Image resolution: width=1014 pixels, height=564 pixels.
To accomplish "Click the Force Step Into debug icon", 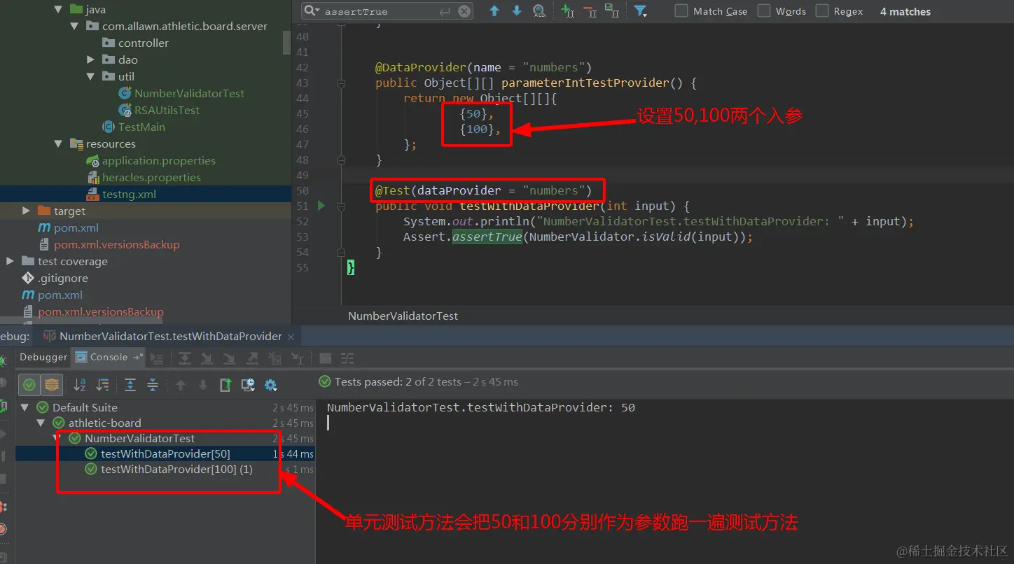I will pyautogui.click(x=230, y=358).
